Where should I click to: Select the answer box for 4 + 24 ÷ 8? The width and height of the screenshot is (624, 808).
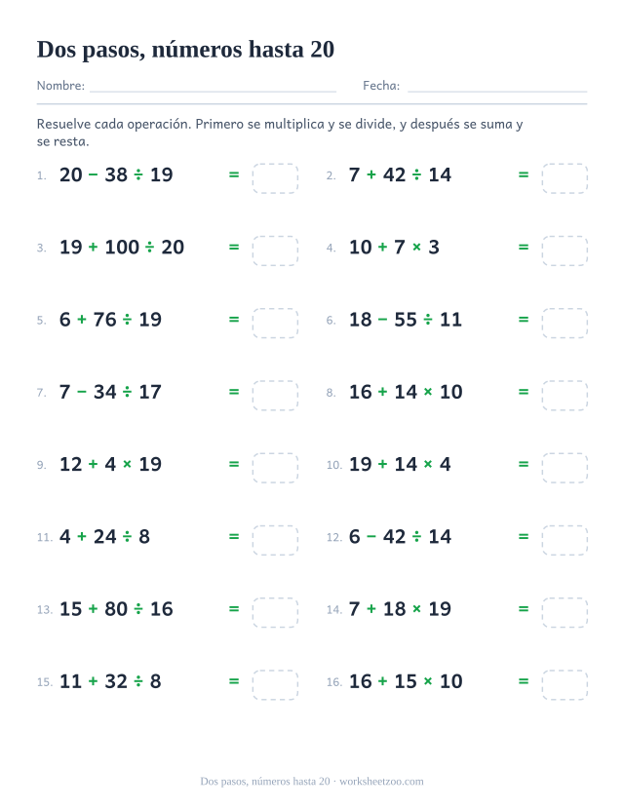(275, 540)
